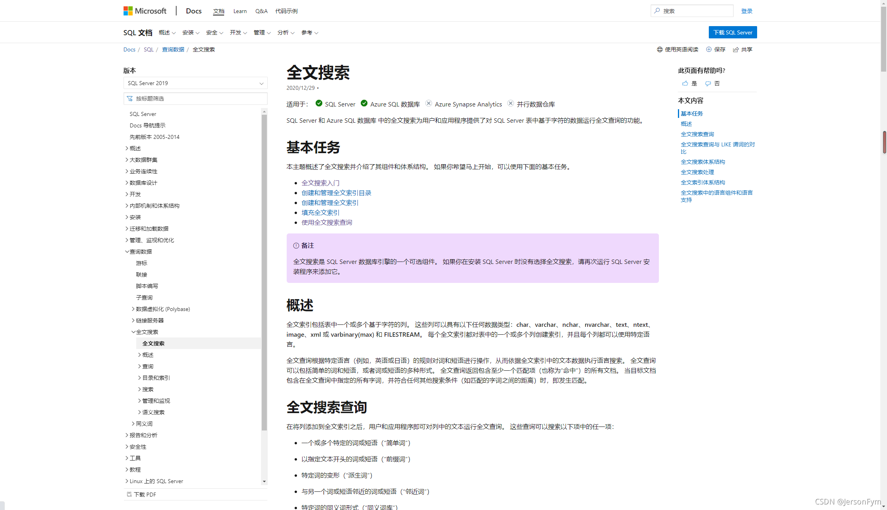This screenshot has height=510, width=887.
Task: Expand the 目录和索引 tree node
Action: coord(139,378)
